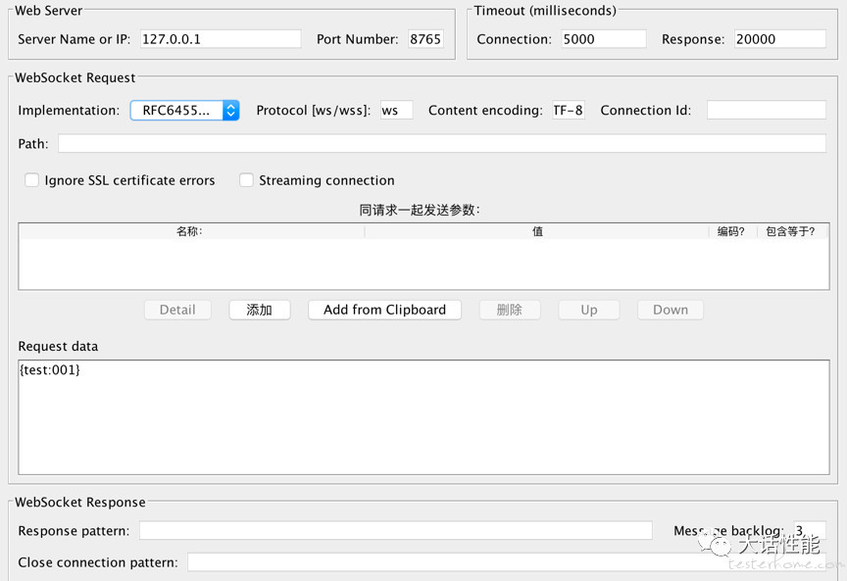
Task: Click the Up button
Action: click(589, 310)
